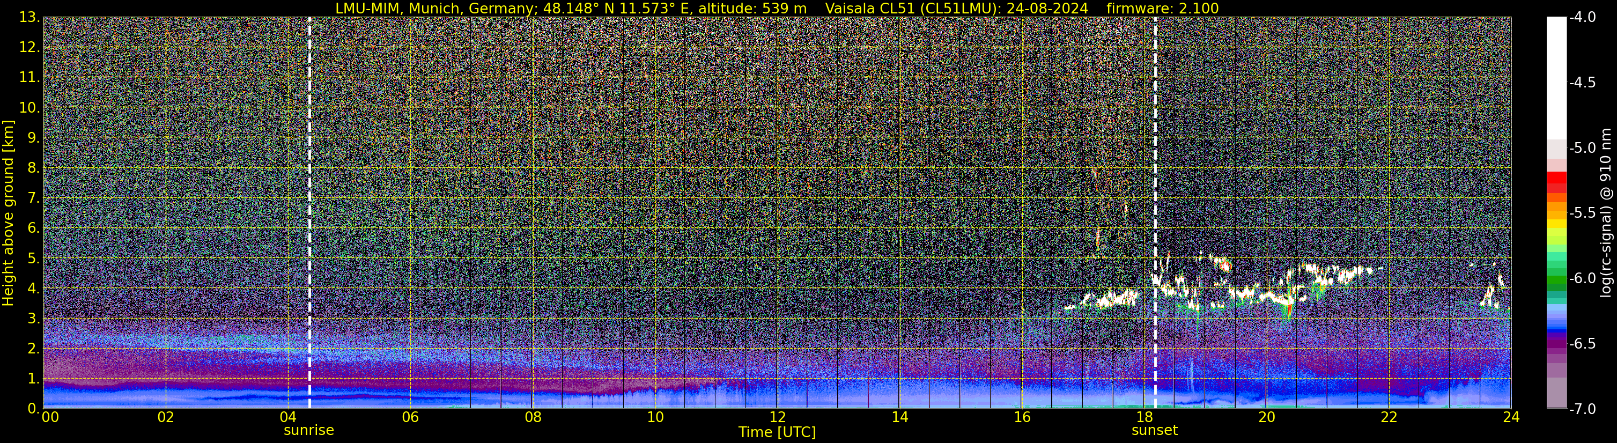Click the time axis tick label '06'

(x=410, y=417)
